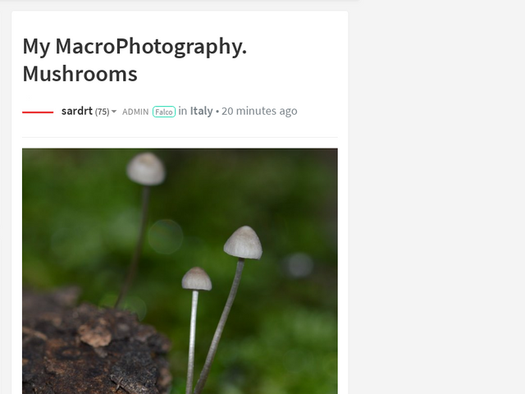Click the red line author avatar
The image size is (525, 394).
pyautogui.click(x=38, y=112)
